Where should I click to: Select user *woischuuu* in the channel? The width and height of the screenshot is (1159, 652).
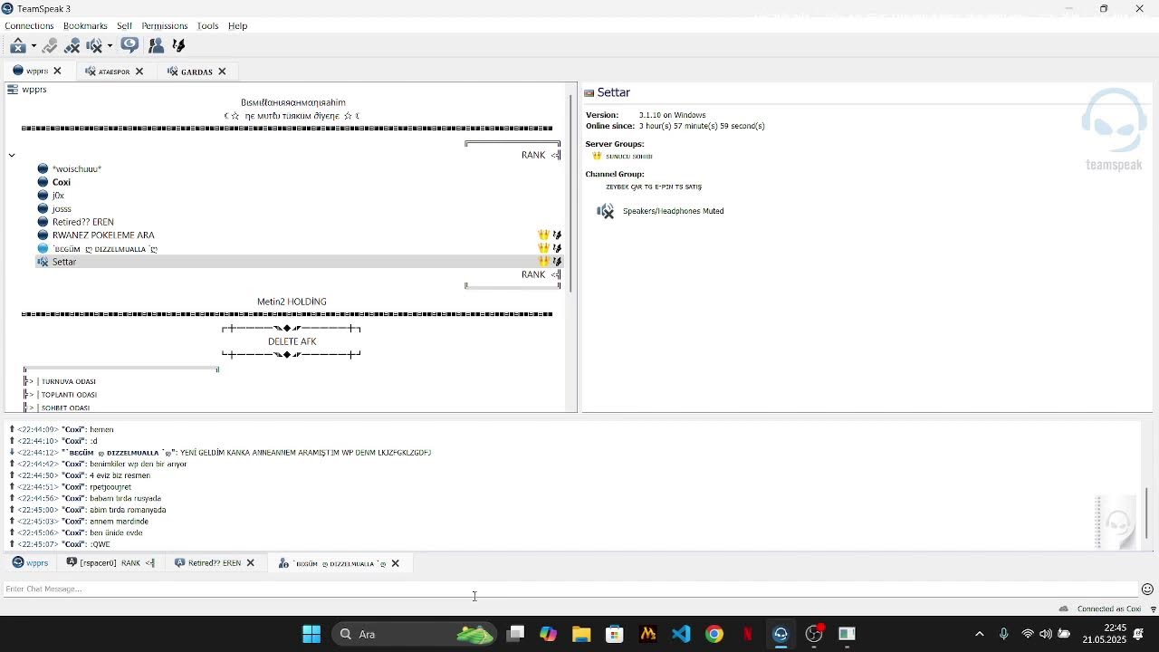click(x=77, y=168)
